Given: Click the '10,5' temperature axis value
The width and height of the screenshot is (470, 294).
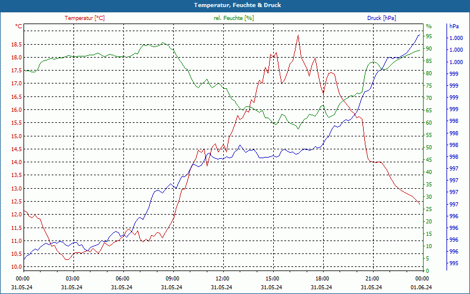Looking at the screenshot, I should [x=16, y=254].
